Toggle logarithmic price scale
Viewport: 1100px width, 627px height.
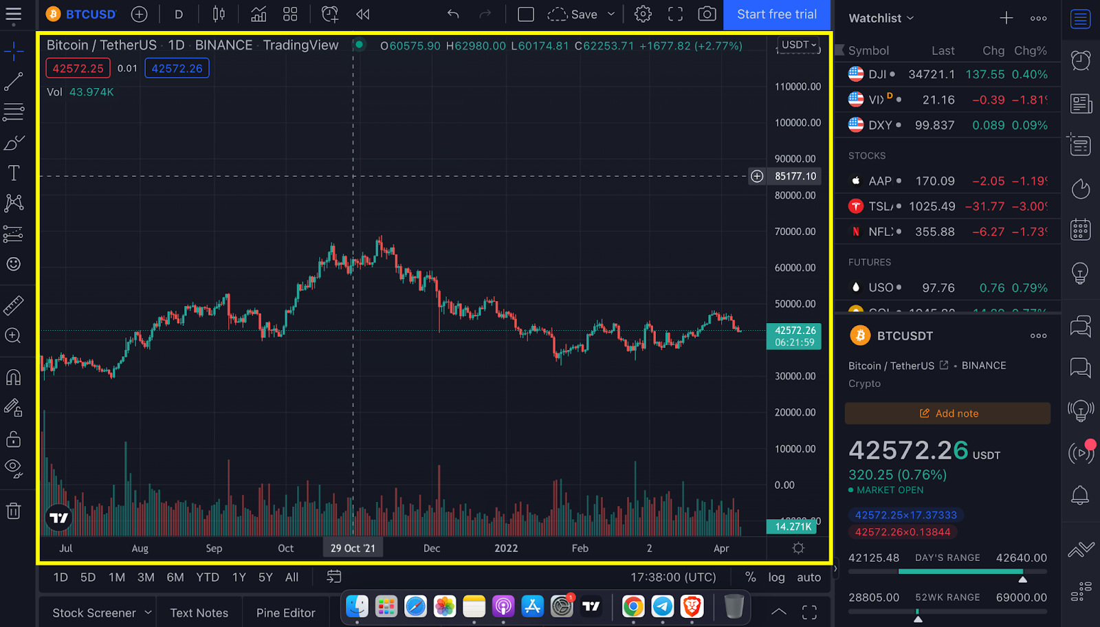click(x=776, y=577)
